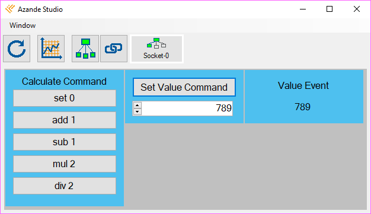
Task: Open the line chart graph icon
Action: 51,49
